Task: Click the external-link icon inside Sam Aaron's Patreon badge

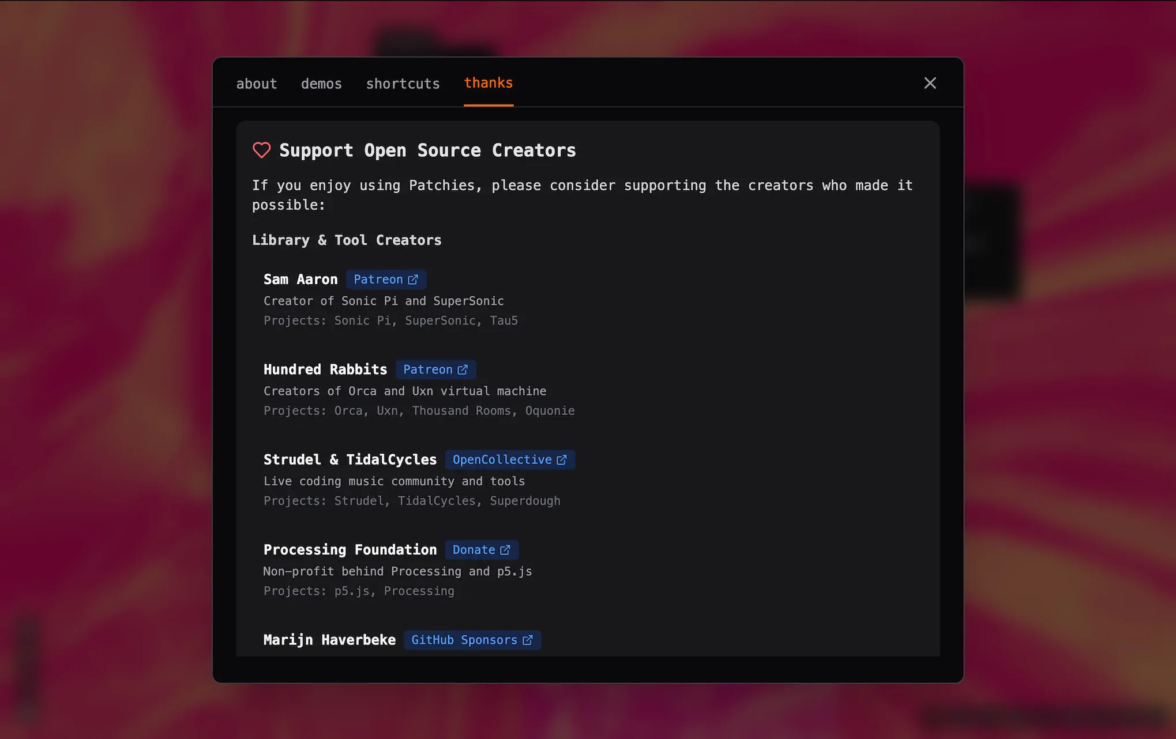Action: pos(413,279)
